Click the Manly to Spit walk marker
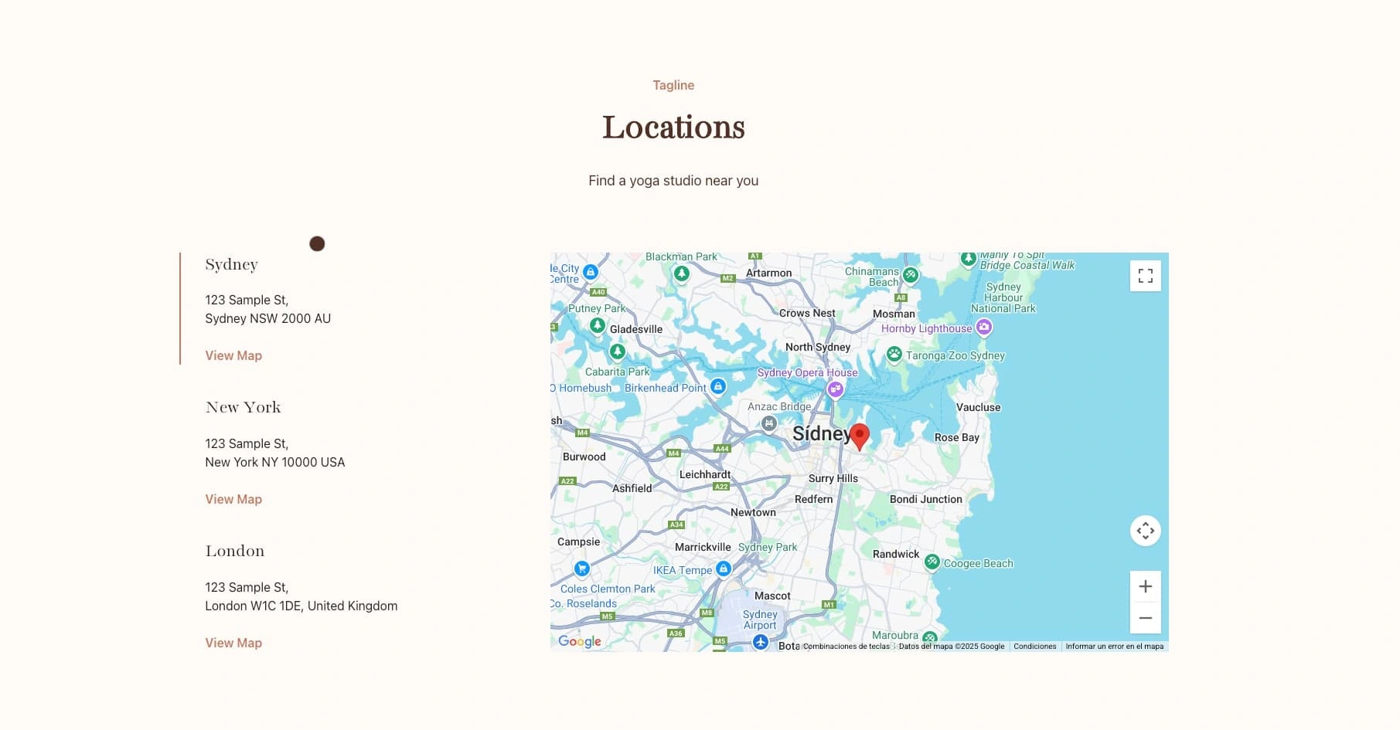The width and height of the screenshot is (1400, 730). (969, 258)
